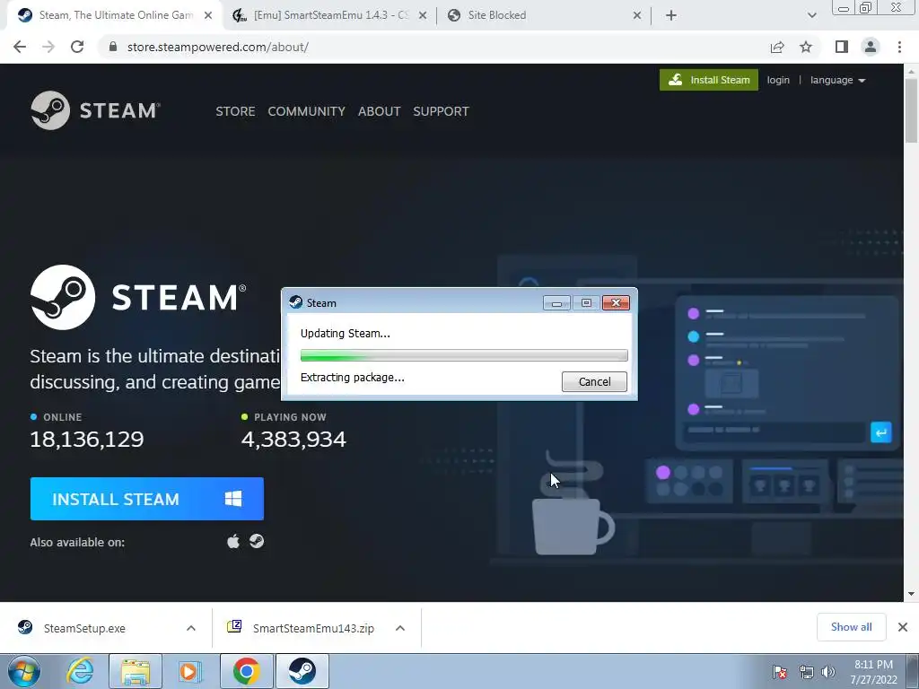
Task: Open the SteamSetup.exe download
Action: pyautogui.click(x=83, y=628)
